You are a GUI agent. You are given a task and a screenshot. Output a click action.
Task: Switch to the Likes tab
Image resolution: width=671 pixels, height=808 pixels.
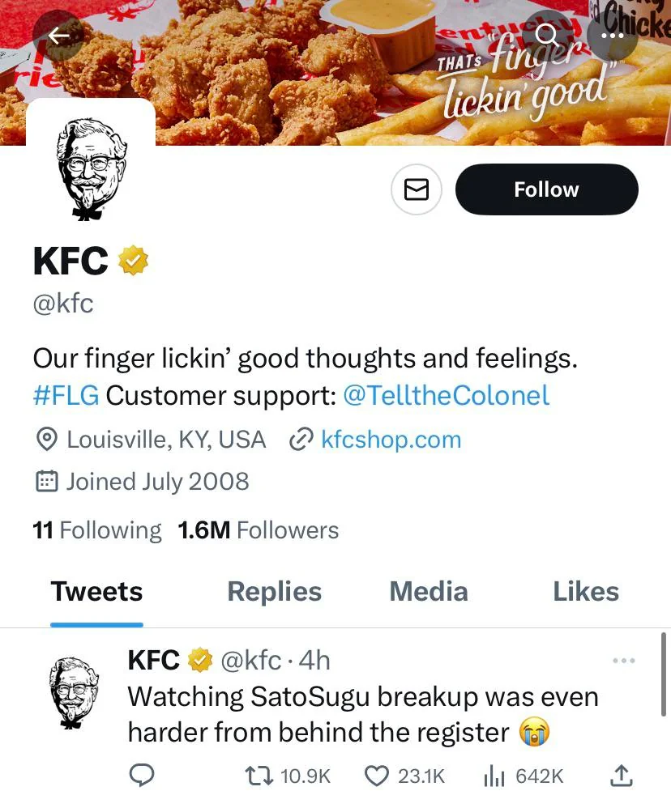[585, 592]
